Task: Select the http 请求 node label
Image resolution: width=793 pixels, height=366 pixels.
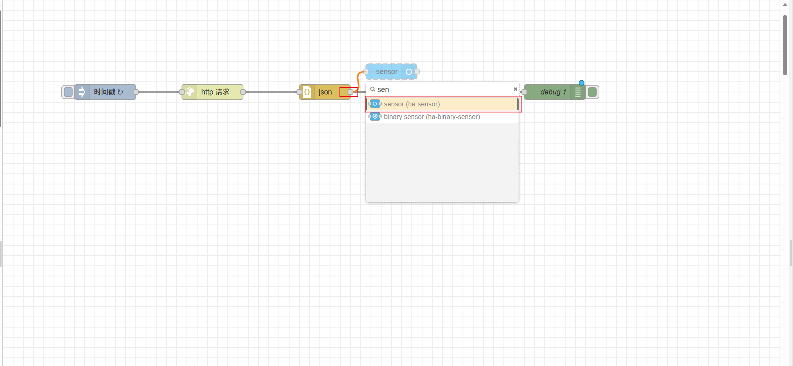Action: [215, 92]
